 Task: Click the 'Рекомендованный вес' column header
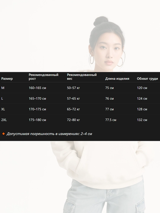82,77
